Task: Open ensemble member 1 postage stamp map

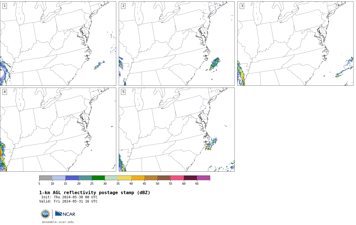Action: (x=58, y=43)
